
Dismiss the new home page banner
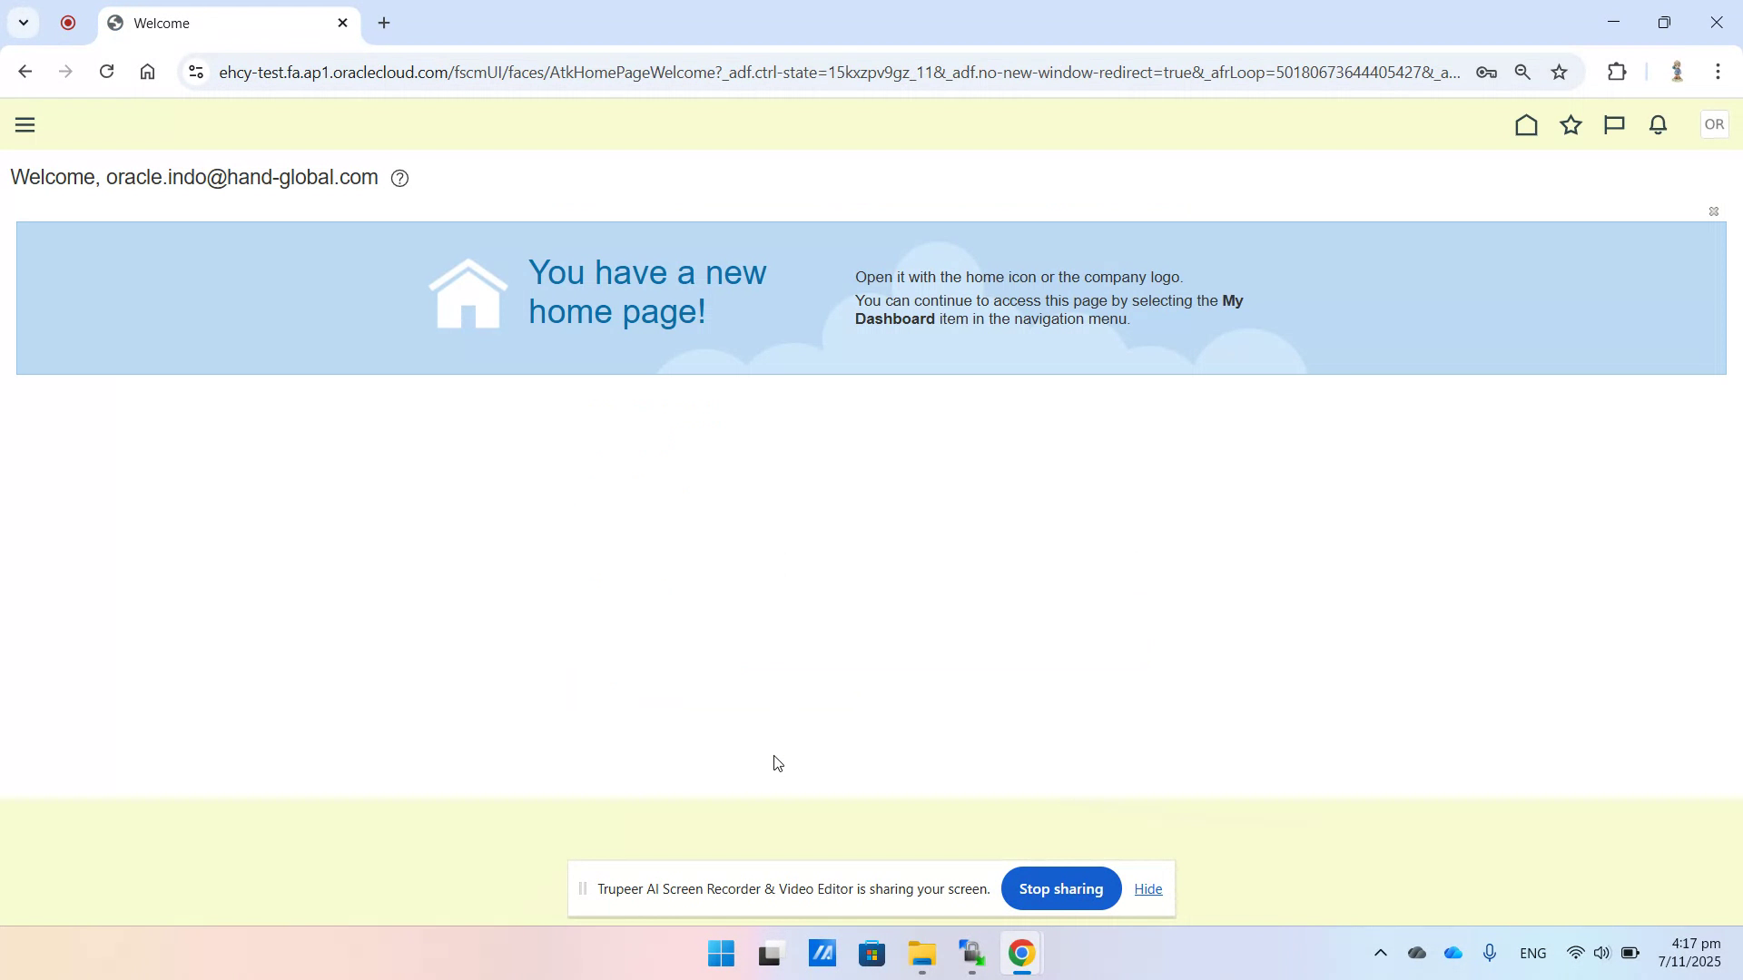click(x=1714, y=211)
